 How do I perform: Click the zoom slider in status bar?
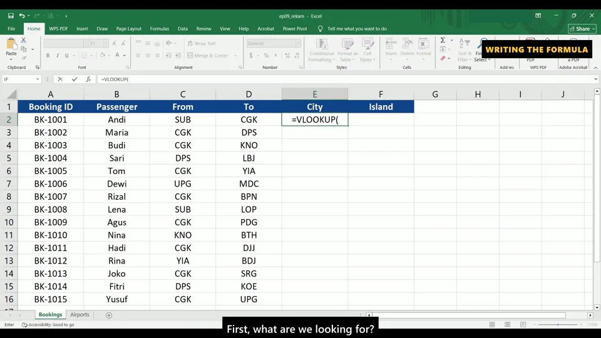(x=558, y=325)
